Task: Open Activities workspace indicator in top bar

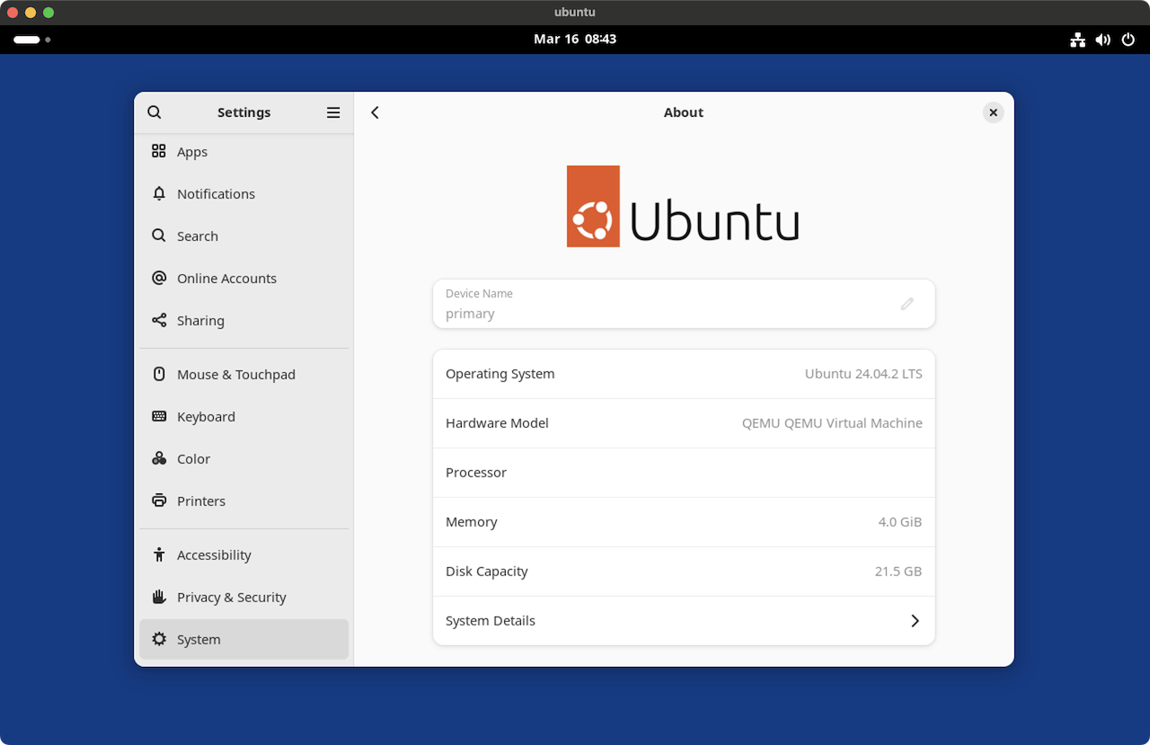Action: coord(32,40)
